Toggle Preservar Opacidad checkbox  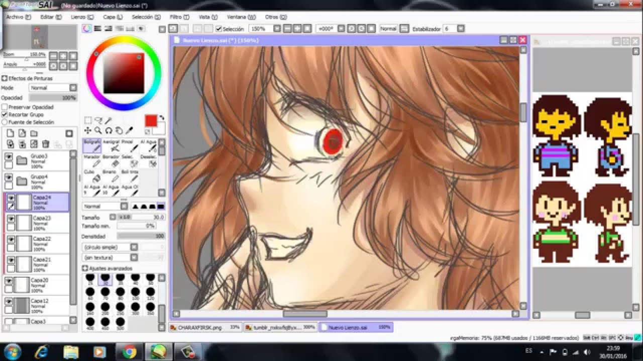[x=5, y=107]
